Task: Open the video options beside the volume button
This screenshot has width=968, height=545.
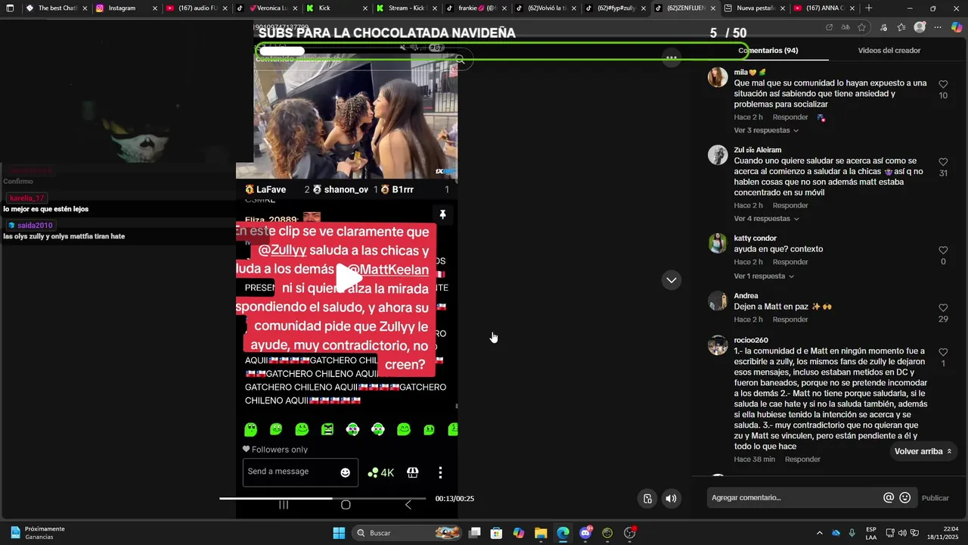Action: click(x=648, y=498)
